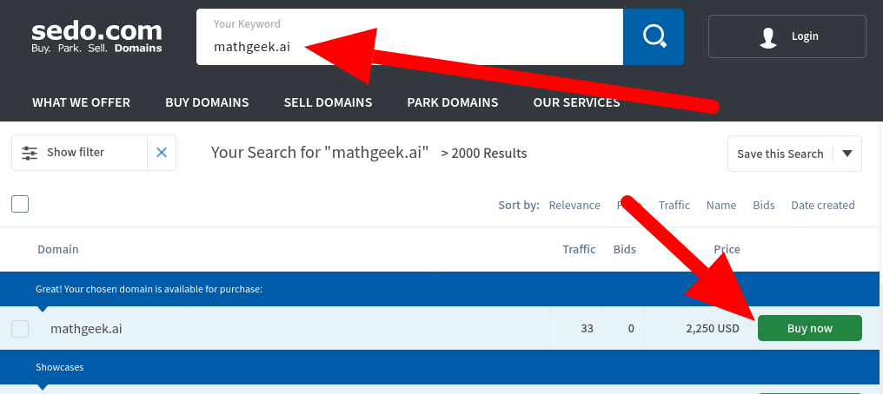This screenshot has width=883, height=394.
Task: Open BUY DOMAINS menu
Action: [207, 102]
